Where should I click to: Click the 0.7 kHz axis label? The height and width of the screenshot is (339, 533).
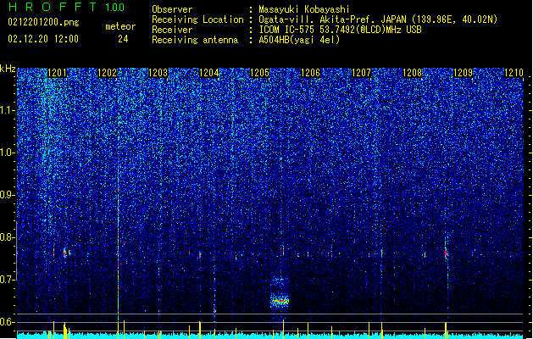tap(8, 280)
